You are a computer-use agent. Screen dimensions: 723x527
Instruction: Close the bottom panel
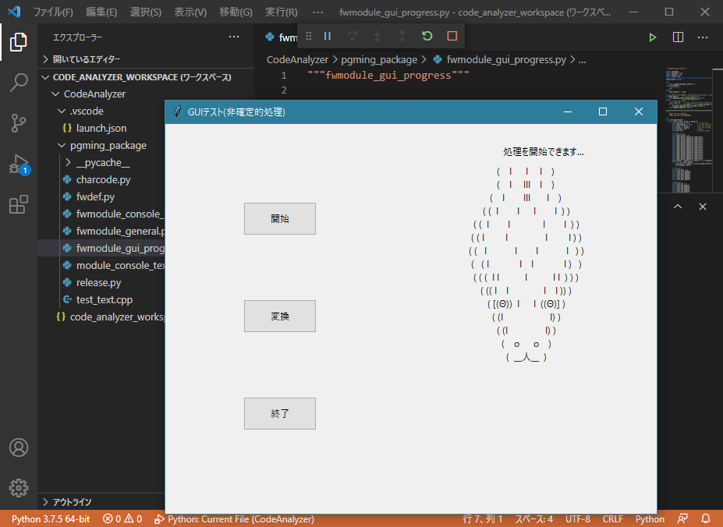point(702,207)
